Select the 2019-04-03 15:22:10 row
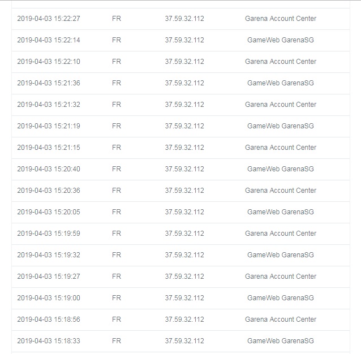The image size is (361, 354). pyautogui.click(x=180, y=62)
